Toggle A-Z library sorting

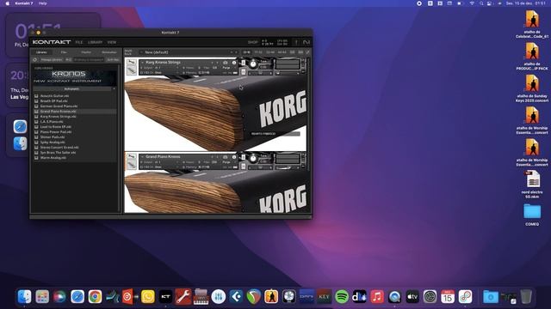point(69,59)
